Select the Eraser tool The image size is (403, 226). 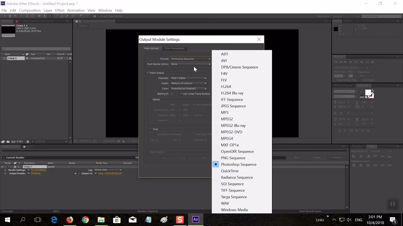tap(67, 16)
